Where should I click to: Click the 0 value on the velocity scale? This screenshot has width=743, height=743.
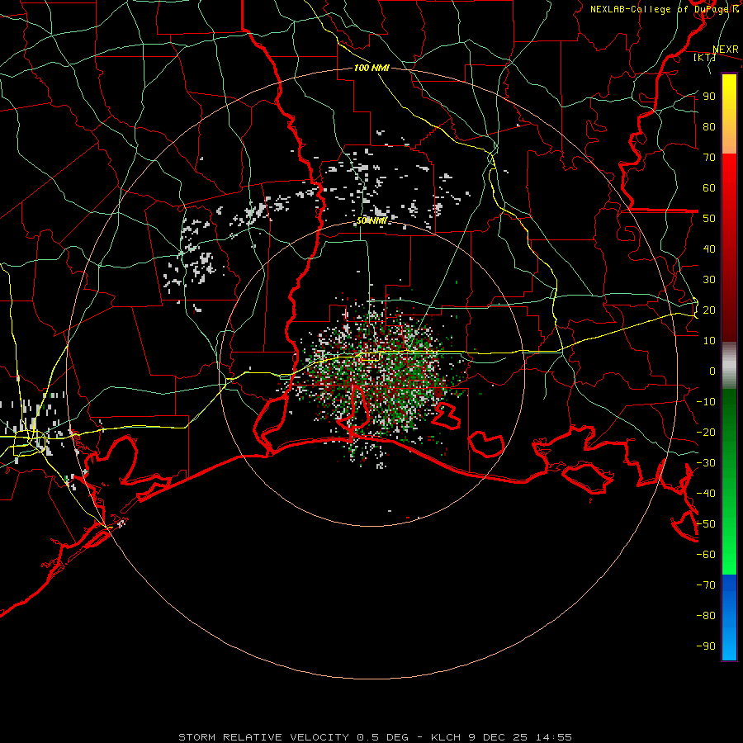coord(712,371)
